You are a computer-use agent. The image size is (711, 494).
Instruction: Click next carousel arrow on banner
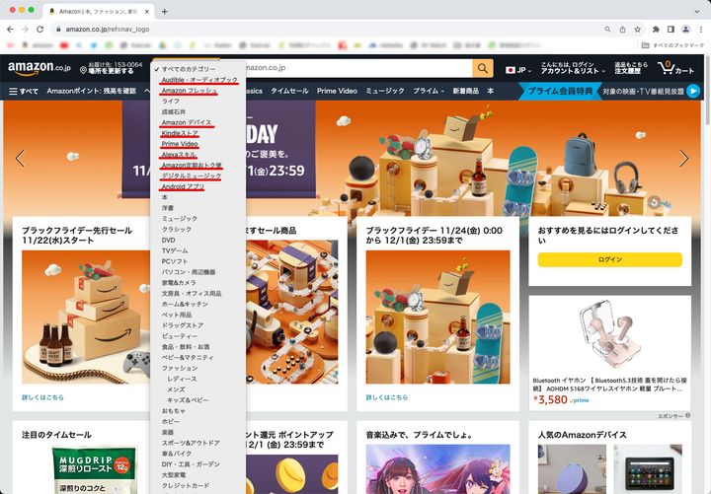683,159
